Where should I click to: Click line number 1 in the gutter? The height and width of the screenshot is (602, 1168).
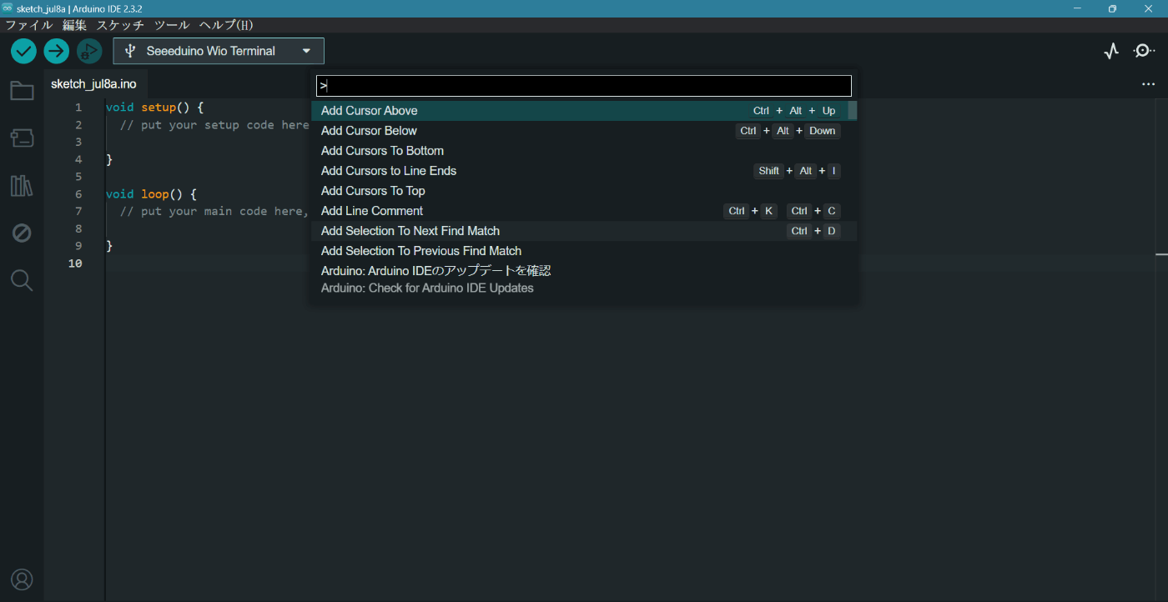point(78,108)
